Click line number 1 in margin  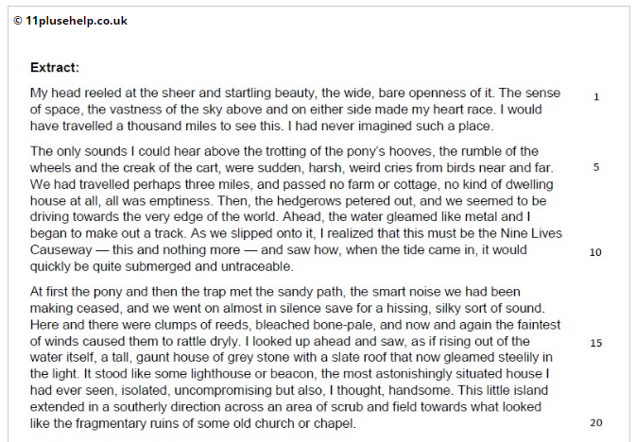[596, 97]
